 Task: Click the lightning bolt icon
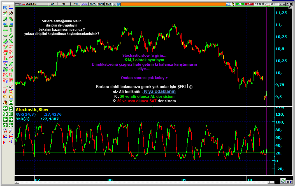233,4
